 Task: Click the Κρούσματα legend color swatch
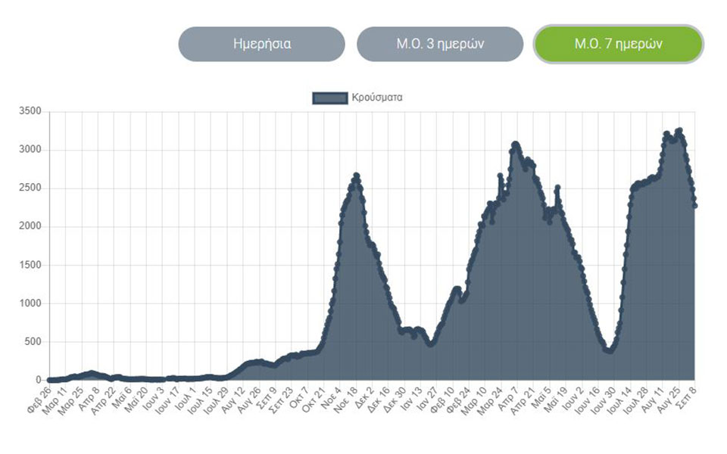[x=329, y=96]
